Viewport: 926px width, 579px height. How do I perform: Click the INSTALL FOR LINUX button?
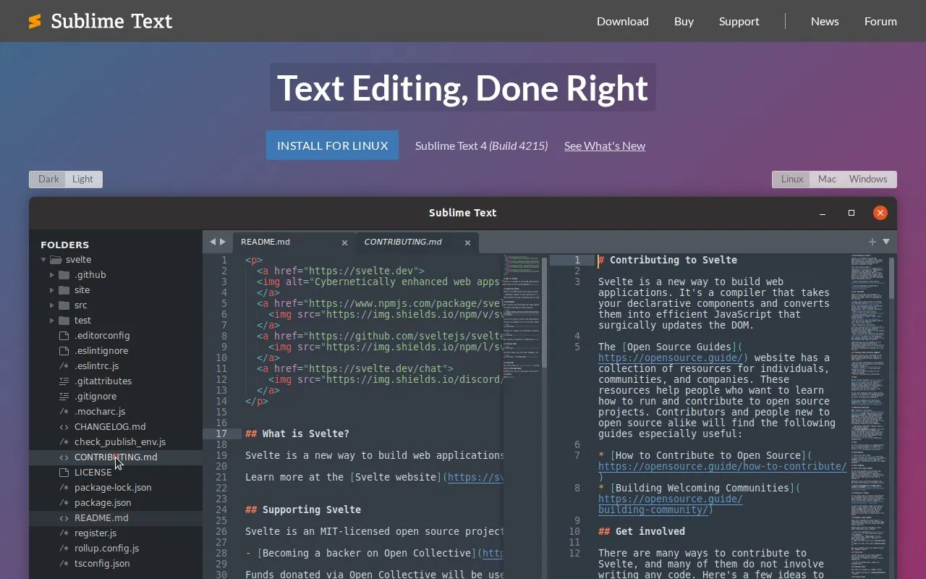pos(332,145)
